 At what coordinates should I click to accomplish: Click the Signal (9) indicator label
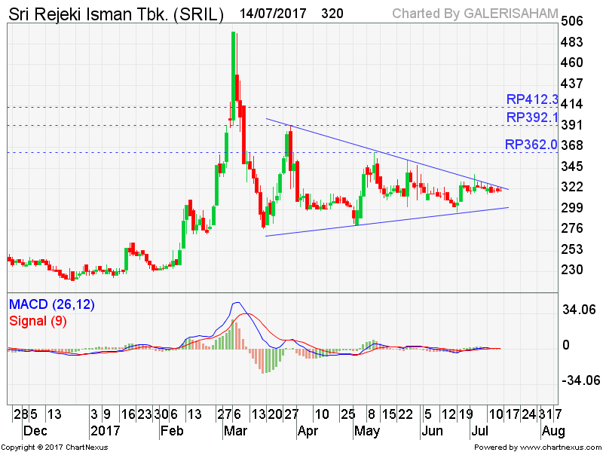pos(36,321)
